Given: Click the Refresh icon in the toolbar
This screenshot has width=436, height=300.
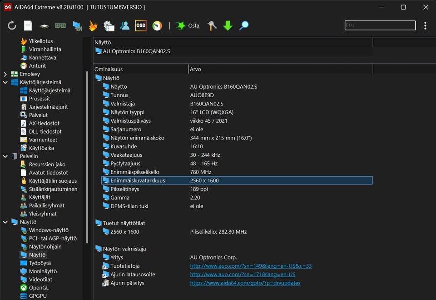Looking at the screenshot, I should [x=12, y=26].
